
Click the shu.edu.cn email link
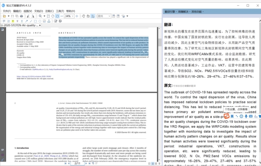[x=38, y=69]
